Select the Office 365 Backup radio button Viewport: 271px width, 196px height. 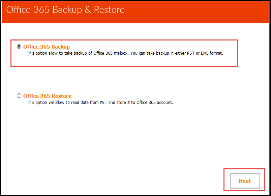(19, 47)
